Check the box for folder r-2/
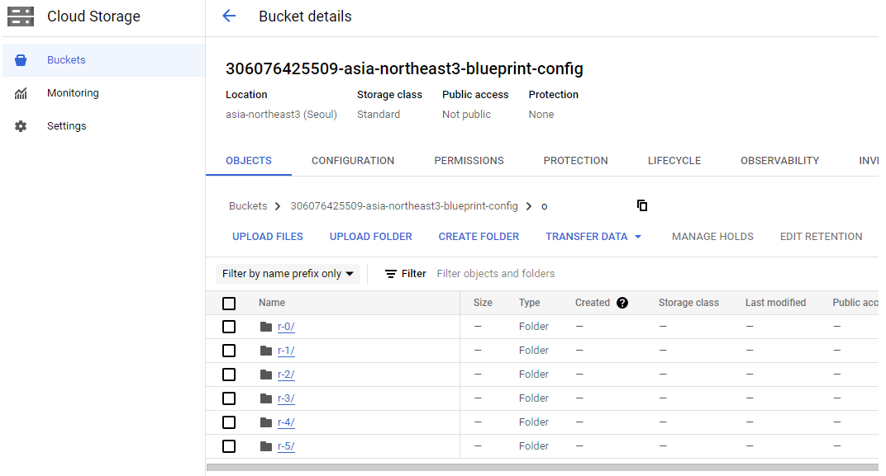This screenshot has height=476, width=886. pyautogui.click(x=229, y=375)
